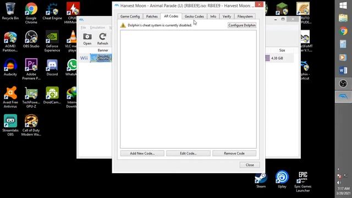Open the Emulation menu in Dolphin main window
Viewport: 352px width, 198px height.
click(97, 28)
